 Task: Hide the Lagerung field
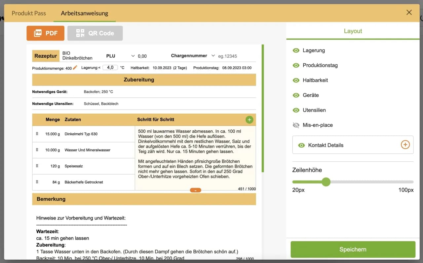pyautogui.click(x=296, y=50)
